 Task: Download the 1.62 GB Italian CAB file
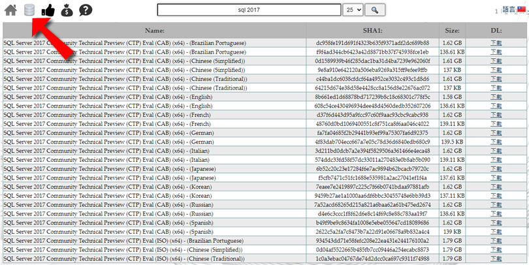[496, 151]
